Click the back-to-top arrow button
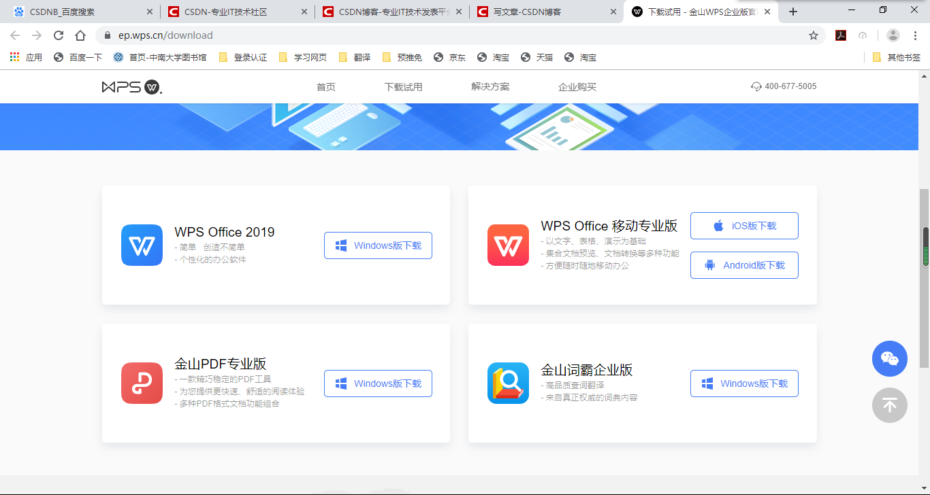 coord(890,405)
